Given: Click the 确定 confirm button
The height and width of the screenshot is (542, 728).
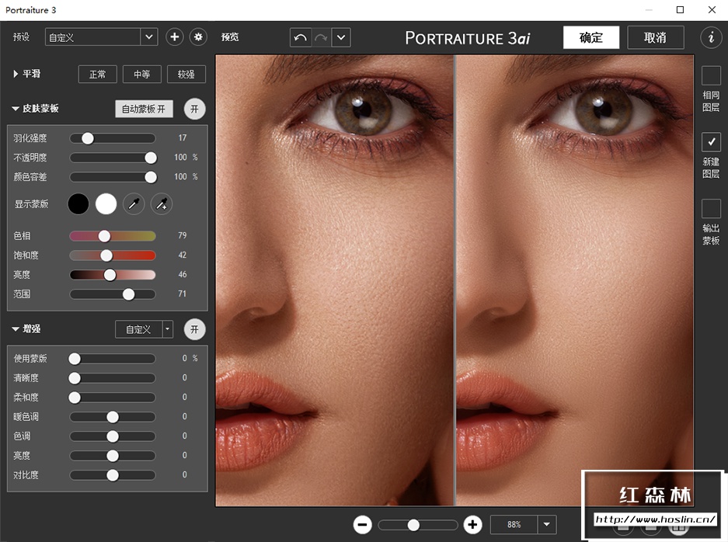Looking at the screenshot, I should (591, 37).
